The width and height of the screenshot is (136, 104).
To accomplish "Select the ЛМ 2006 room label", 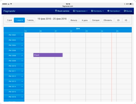I will pos(12,50).
